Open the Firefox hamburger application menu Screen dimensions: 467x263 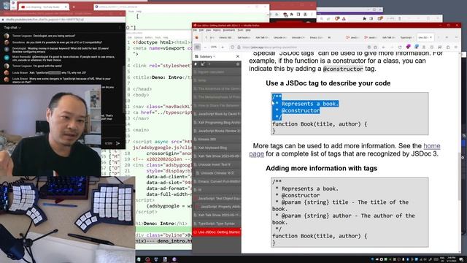[x=456, y=47]
